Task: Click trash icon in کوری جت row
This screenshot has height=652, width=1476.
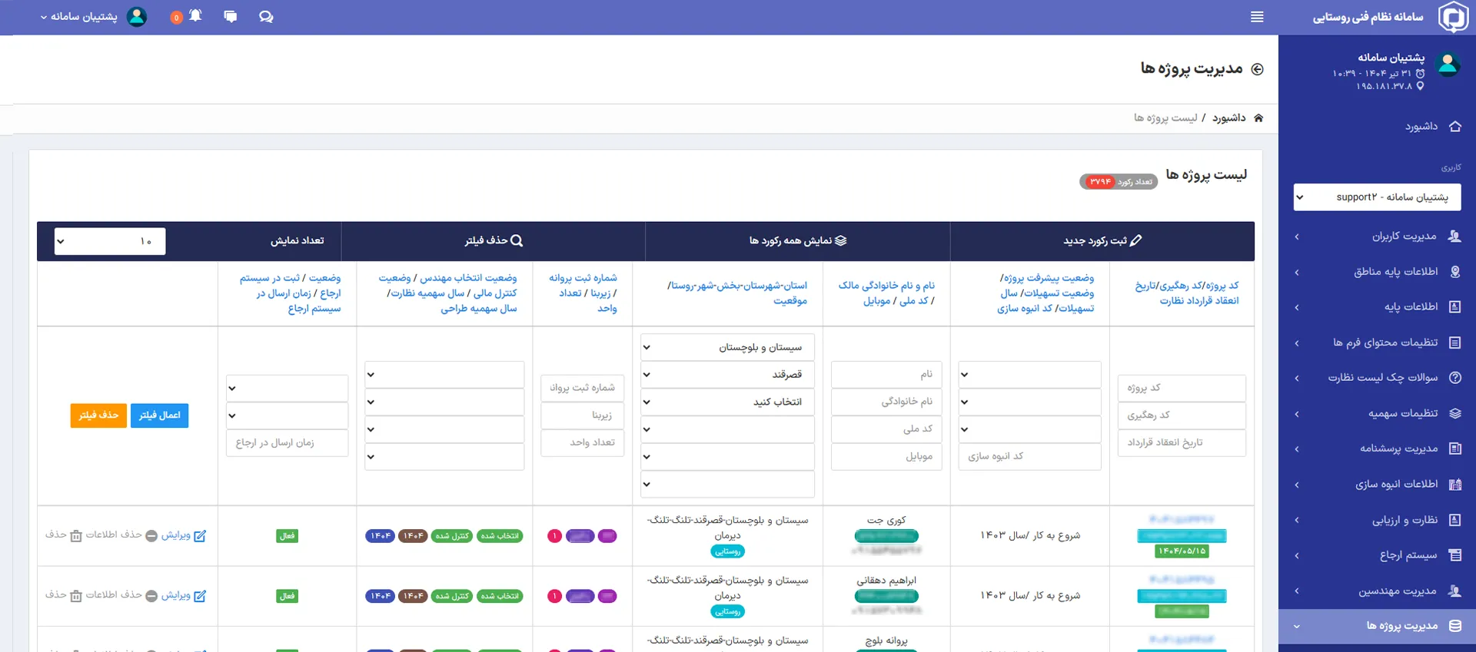Action: click(x=76, y=536)
